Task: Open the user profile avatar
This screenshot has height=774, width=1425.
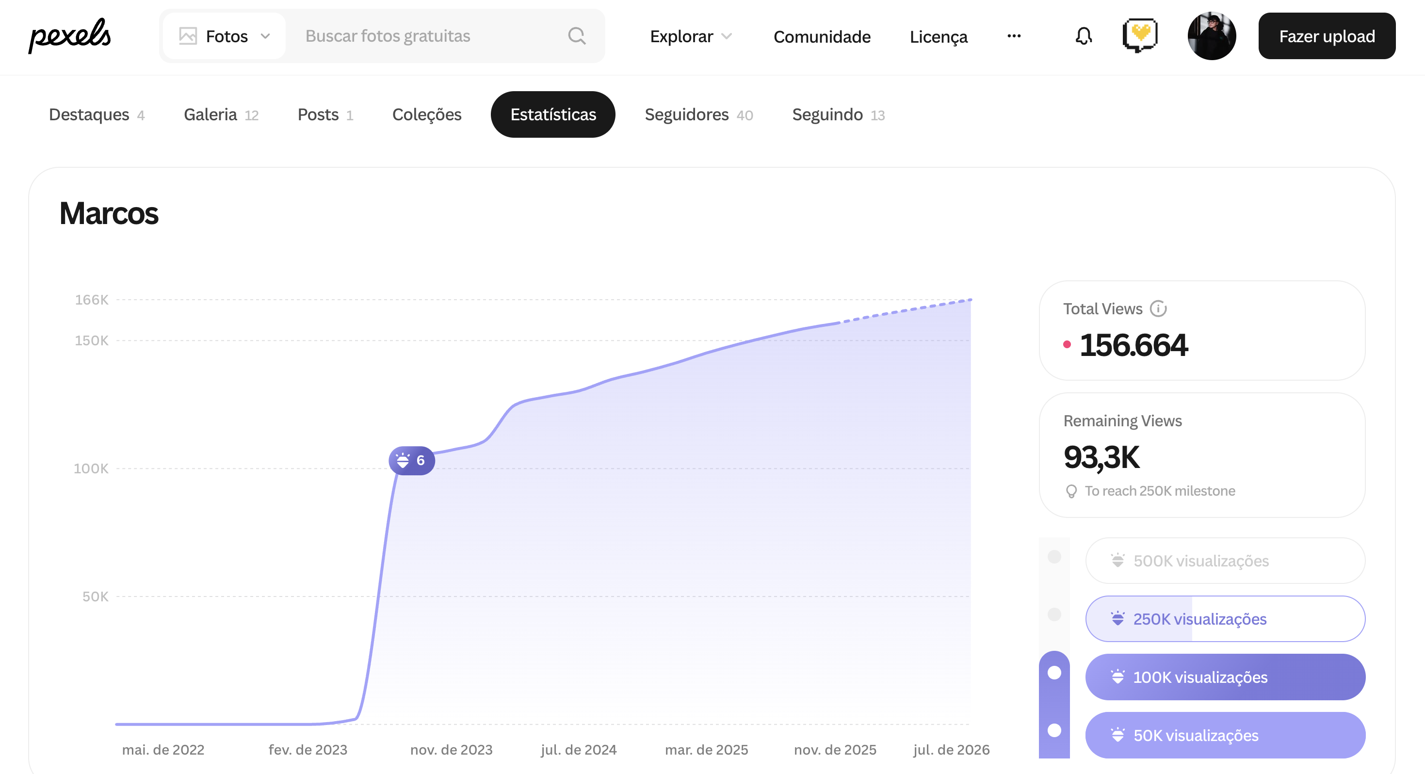Action: pos(1211,36)
